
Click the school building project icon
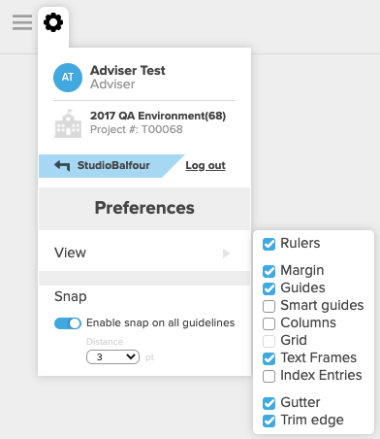[x=68, y=123]
